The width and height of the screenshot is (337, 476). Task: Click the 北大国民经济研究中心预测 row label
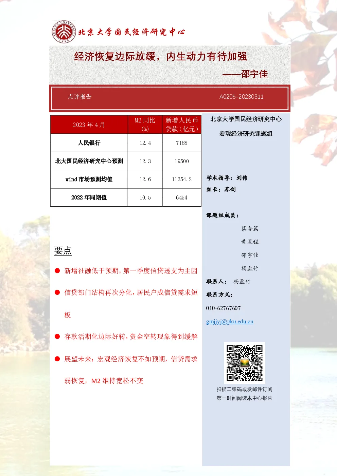pyautogui.click(x=89, y=161)
